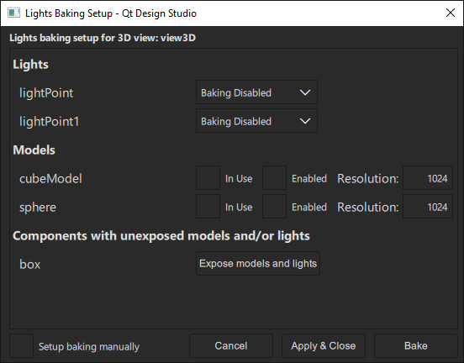Click the Components with unexposed models heading

[x=161, y=236]
